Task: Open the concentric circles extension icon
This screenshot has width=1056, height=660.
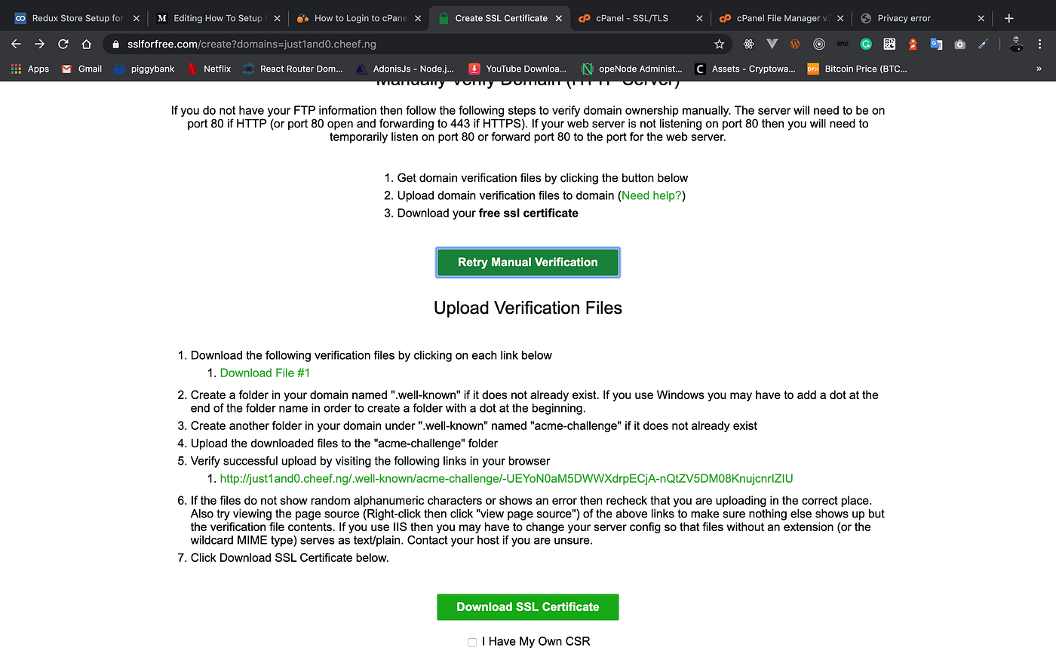Action: click(x=818, y=44)
